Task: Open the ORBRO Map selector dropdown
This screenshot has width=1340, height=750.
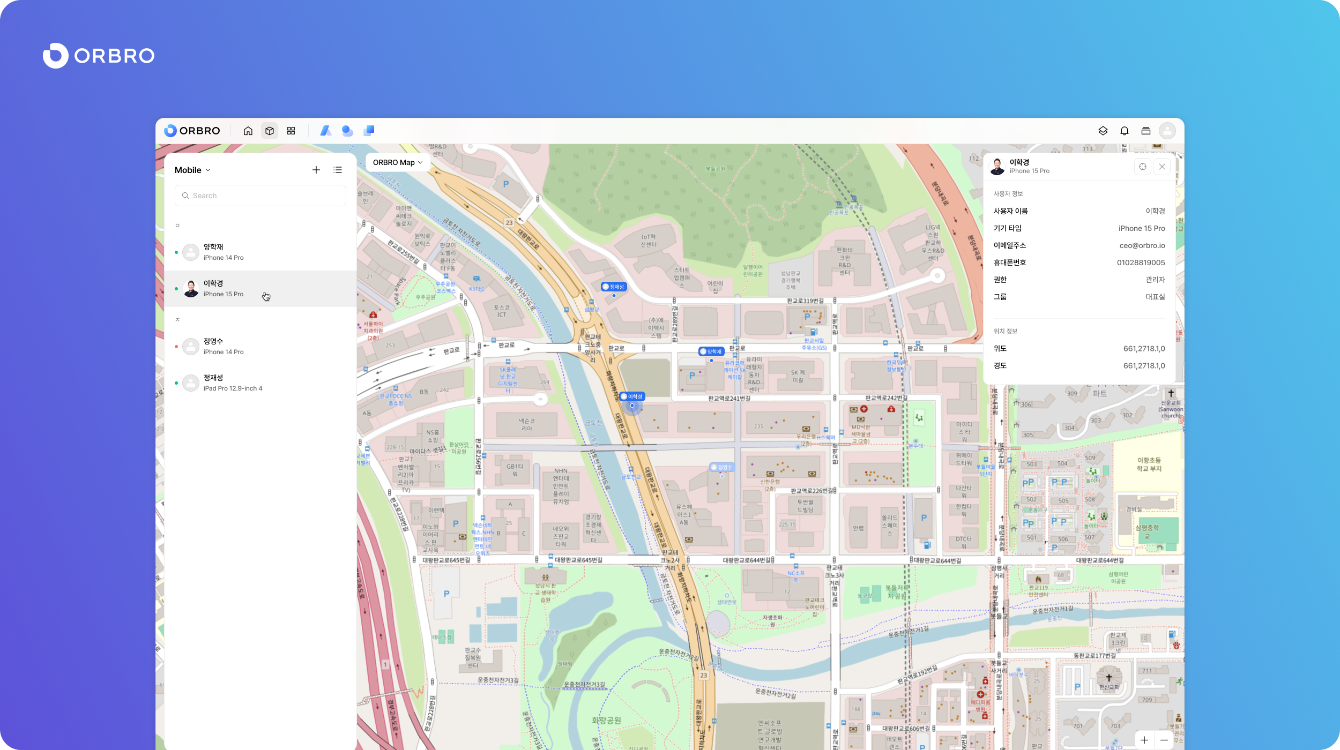Action: (398, 162)
